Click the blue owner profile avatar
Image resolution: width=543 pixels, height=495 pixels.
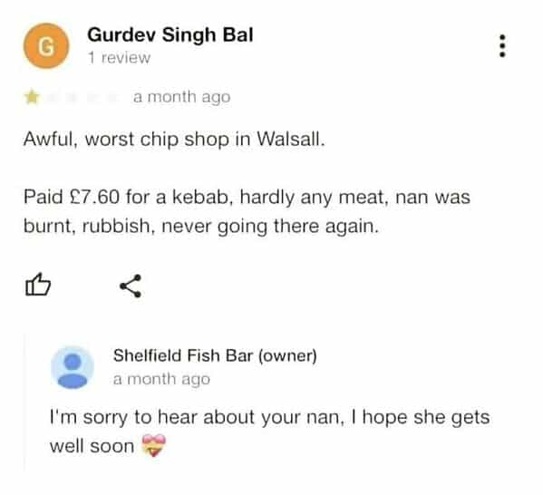[73, 367]
